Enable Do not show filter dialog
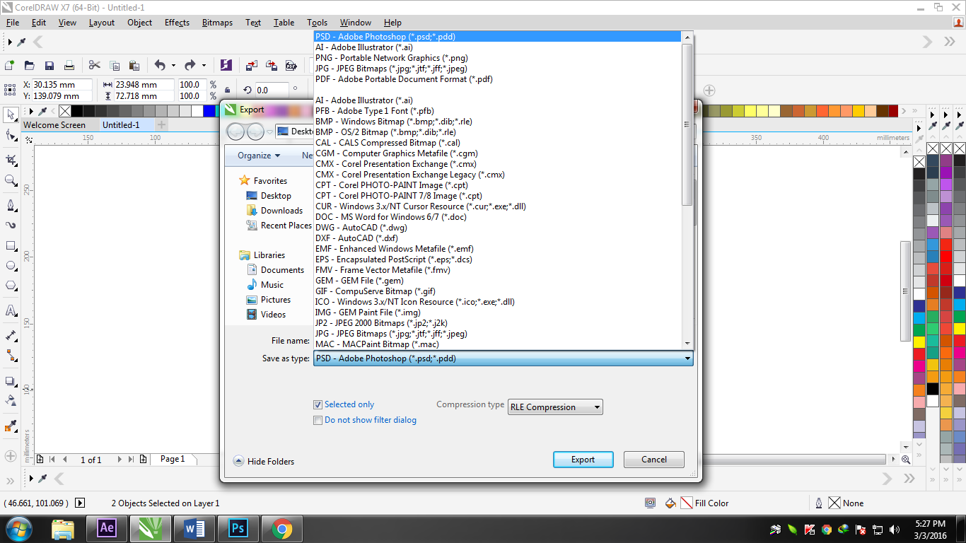The image size is (966, 543). coord(318,421)
